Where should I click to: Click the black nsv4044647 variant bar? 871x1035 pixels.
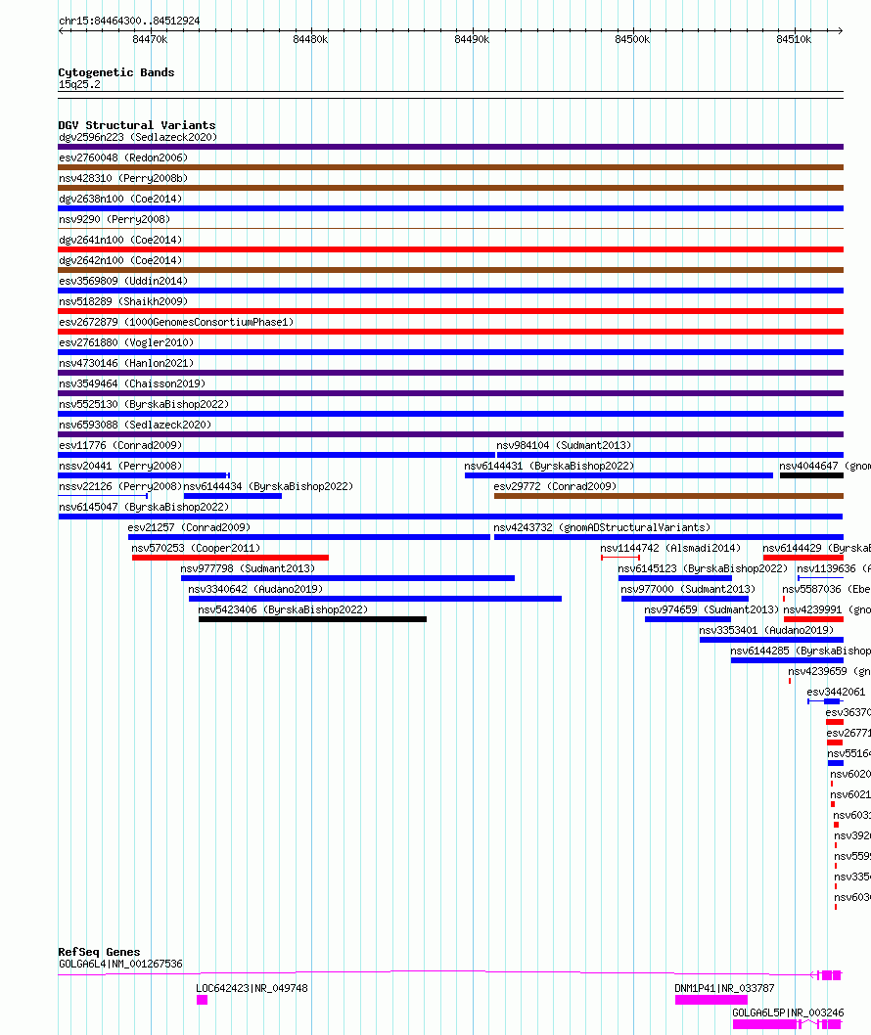pyautogui.click(x=811, y=475)
